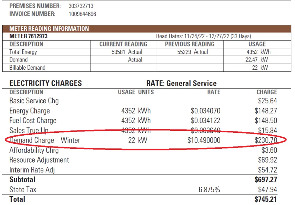This screenshot has height=205, width=295.
Task: Select the demand charge amount $230.78
Action: pyautogui.click(x=265, y=140)
